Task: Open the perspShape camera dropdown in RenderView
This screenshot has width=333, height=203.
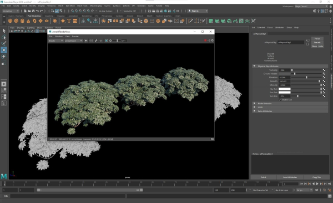Action: pyautogui.click(x=73, y=40)
